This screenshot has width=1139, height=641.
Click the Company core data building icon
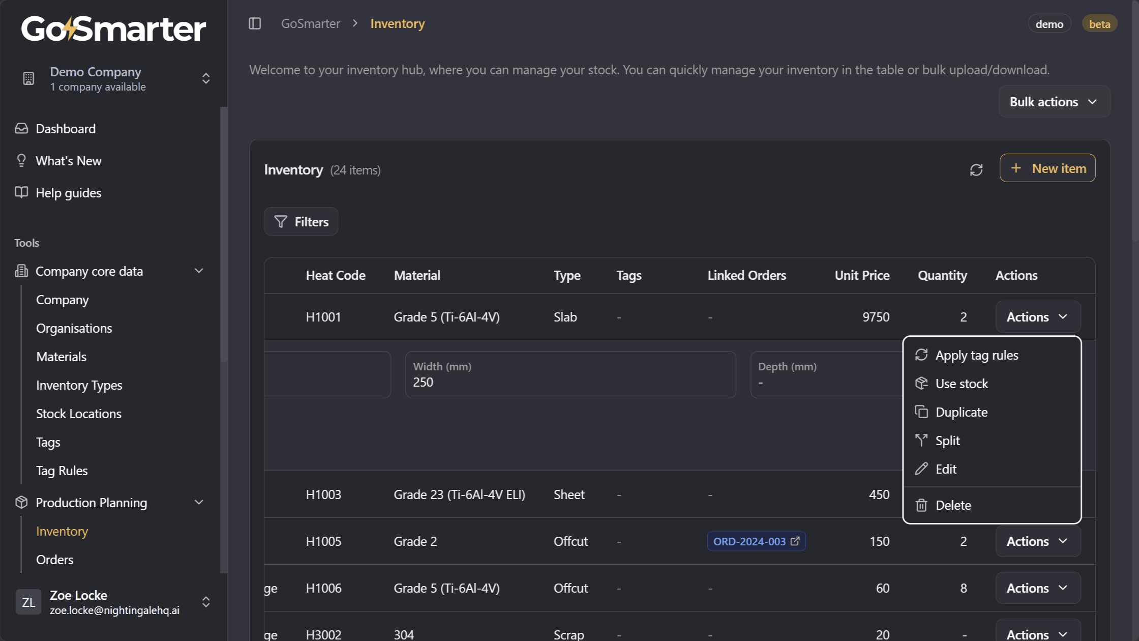pos(21,271)
